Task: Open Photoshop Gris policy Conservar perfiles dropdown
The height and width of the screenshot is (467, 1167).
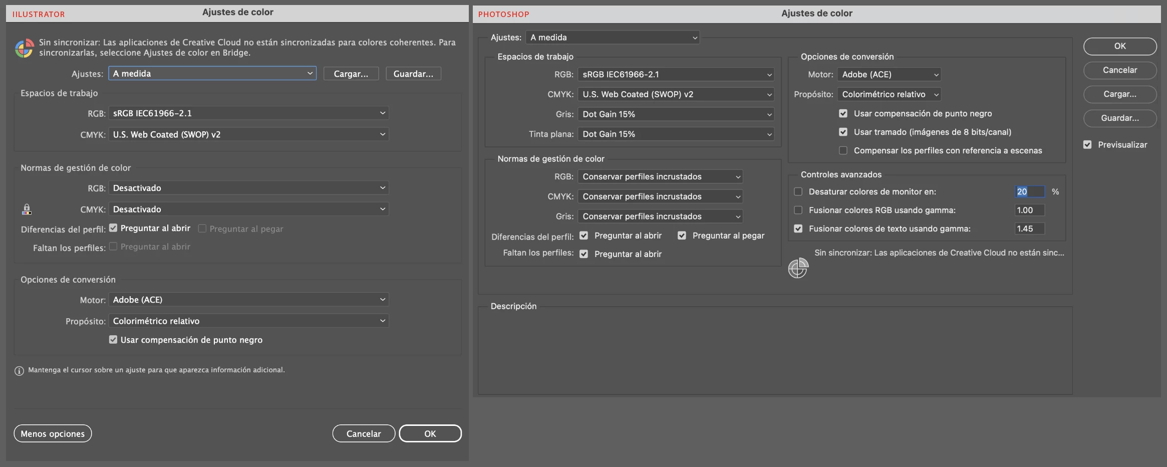Action: pos(660,216)
